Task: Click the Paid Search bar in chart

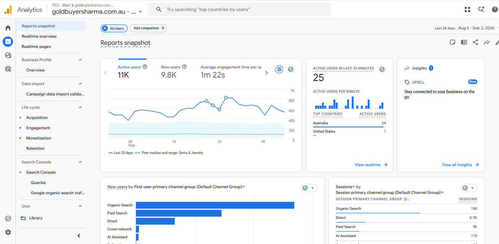Action: coord(179,213)
